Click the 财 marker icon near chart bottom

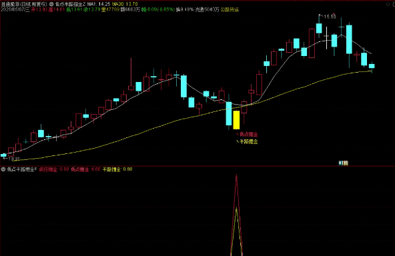pos(343,163)
